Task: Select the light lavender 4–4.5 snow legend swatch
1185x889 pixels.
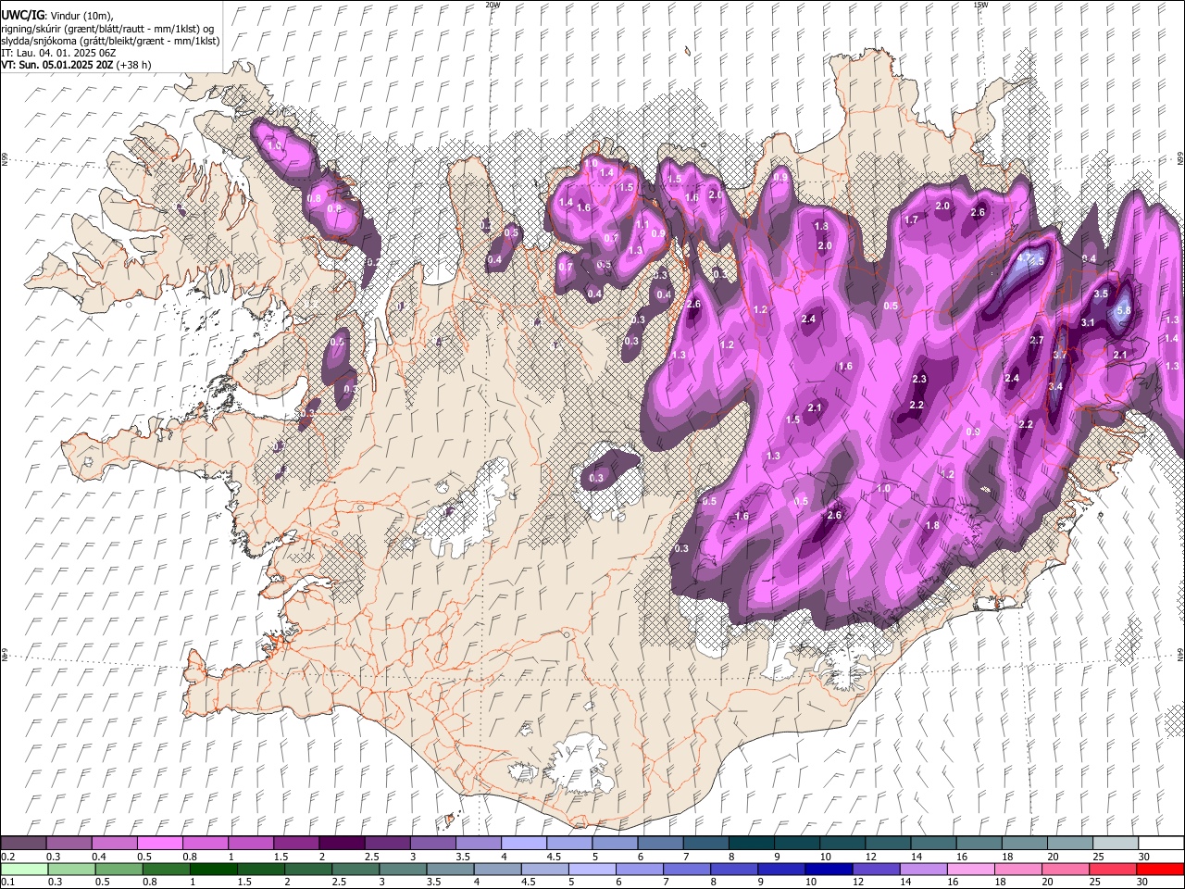Action: 524,844
